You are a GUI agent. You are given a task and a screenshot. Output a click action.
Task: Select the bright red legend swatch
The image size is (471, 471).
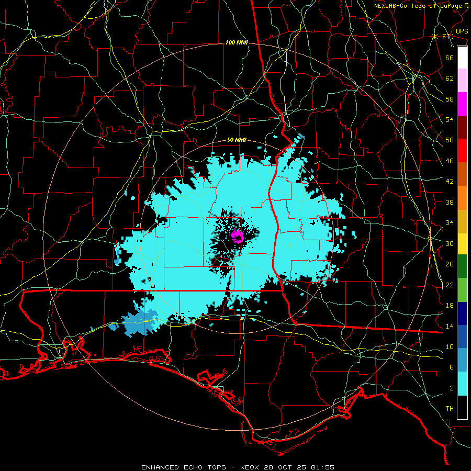(x=462, y=151)
